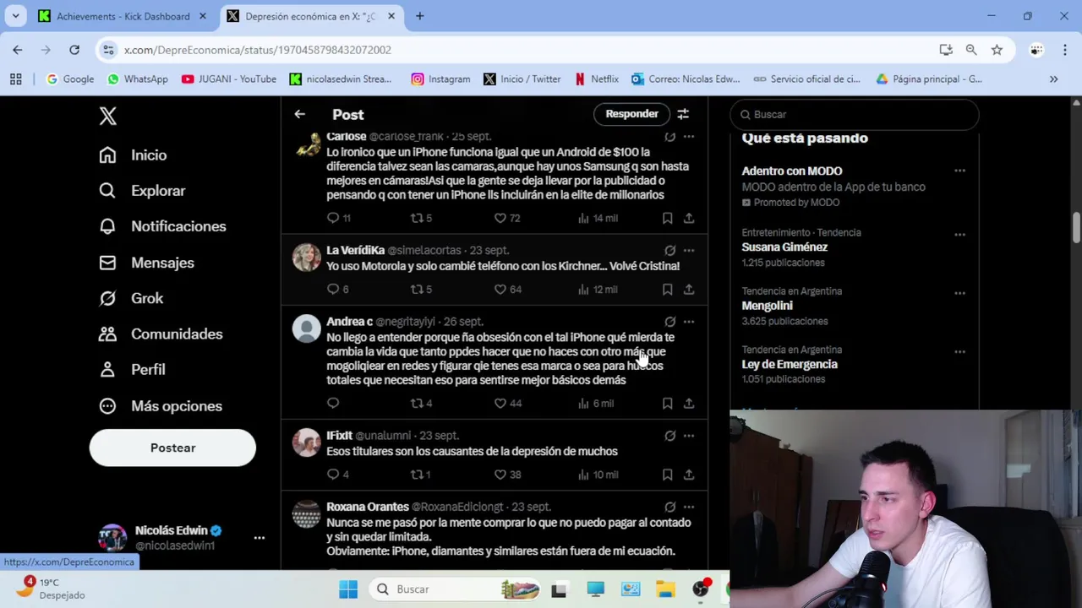1082x608 pixels.
Task: Open Explorar in sidebar
Action: pos(142,191)
